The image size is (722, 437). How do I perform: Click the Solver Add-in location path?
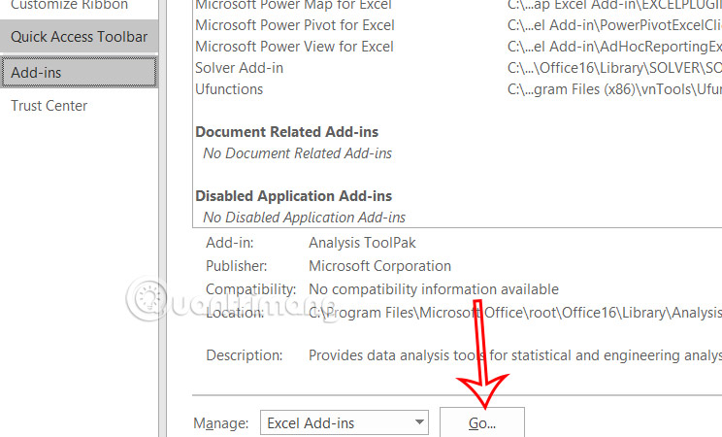coord(613,68)
